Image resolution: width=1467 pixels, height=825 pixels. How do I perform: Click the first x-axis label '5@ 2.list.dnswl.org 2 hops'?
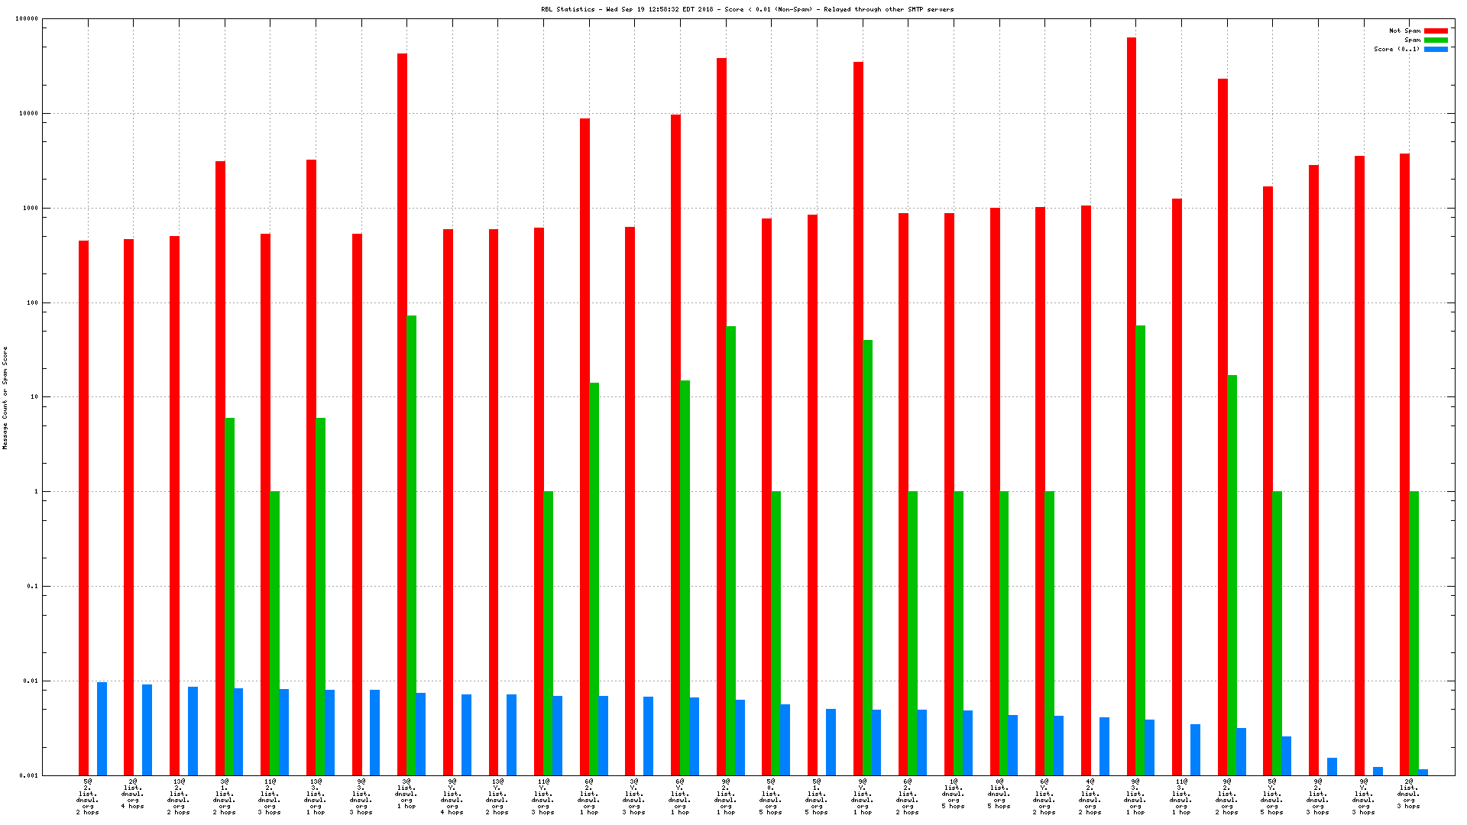88,797
